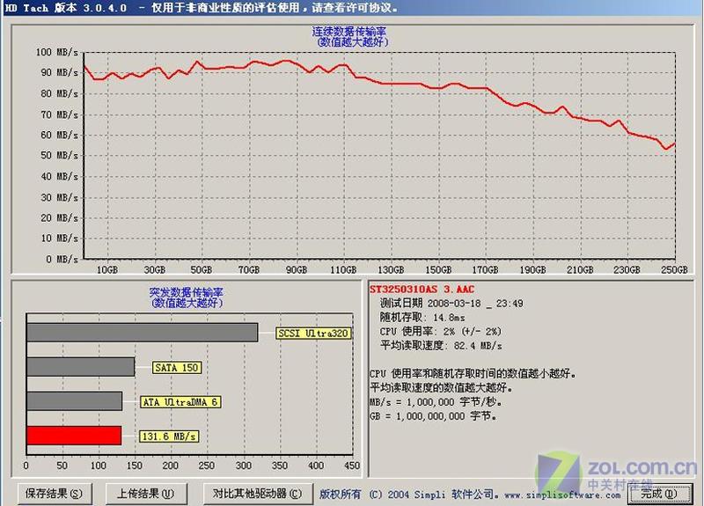The width and height of the screenshot is (704, 506).
Task: Click the 450 burst axis label
Action: point(352,466)
